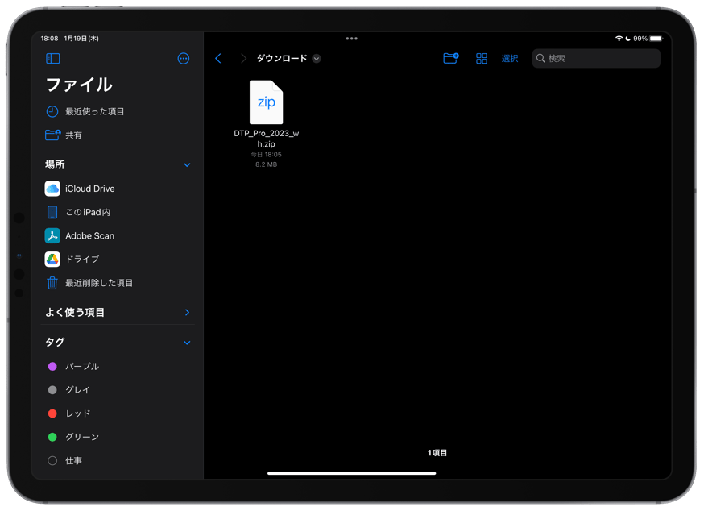704x511 pixels.
Task: Focus the 検索 search field
Action: pos(596,58)
